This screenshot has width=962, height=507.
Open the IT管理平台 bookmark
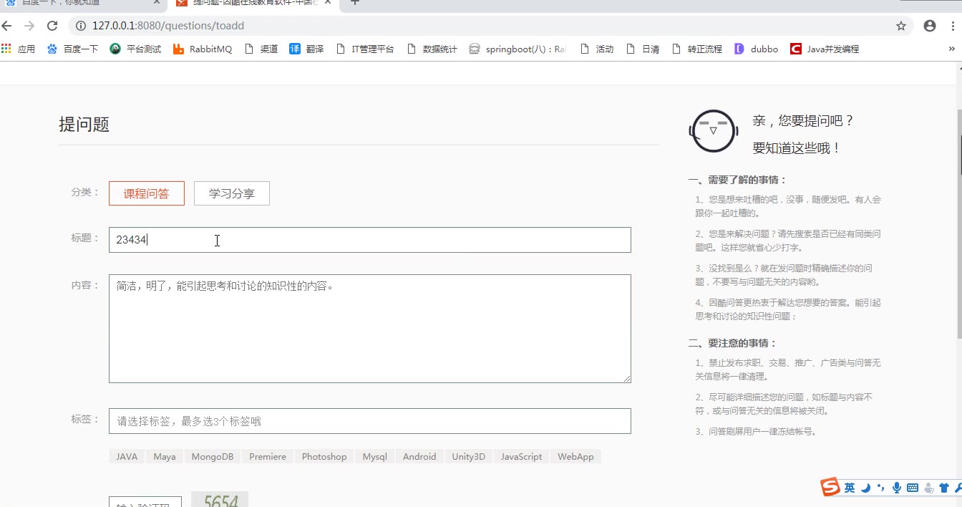[x=364, y=49]
